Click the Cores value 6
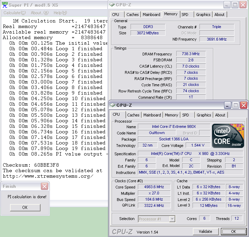The height and width of the screenshot is (237, 249). (x=205, y=218)
